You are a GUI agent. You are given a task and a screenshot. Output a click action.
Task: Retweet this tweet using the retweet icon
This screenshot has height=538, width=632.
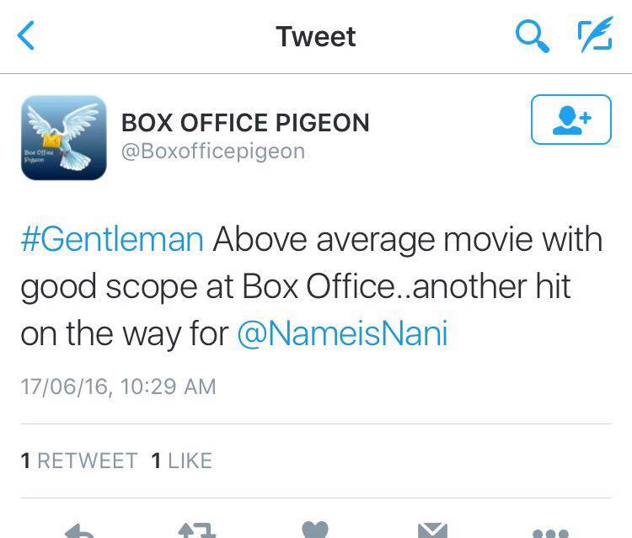(197, 530)
